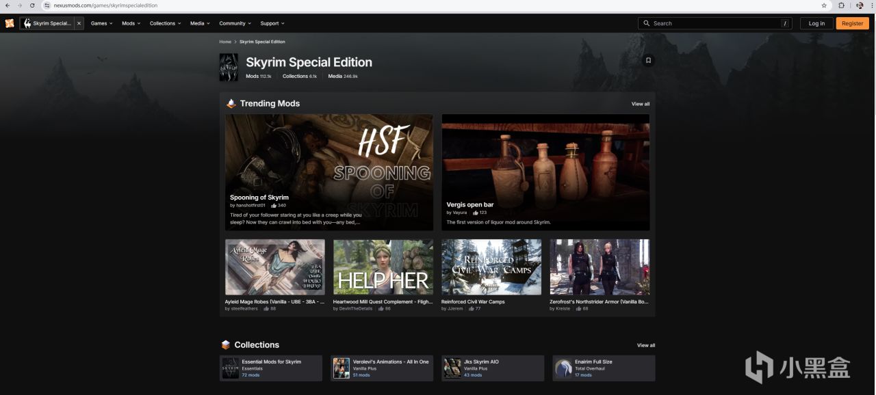Open the Chrome three-dot menu
Screen dimensions: 876x395
click(x=871, y=5)
